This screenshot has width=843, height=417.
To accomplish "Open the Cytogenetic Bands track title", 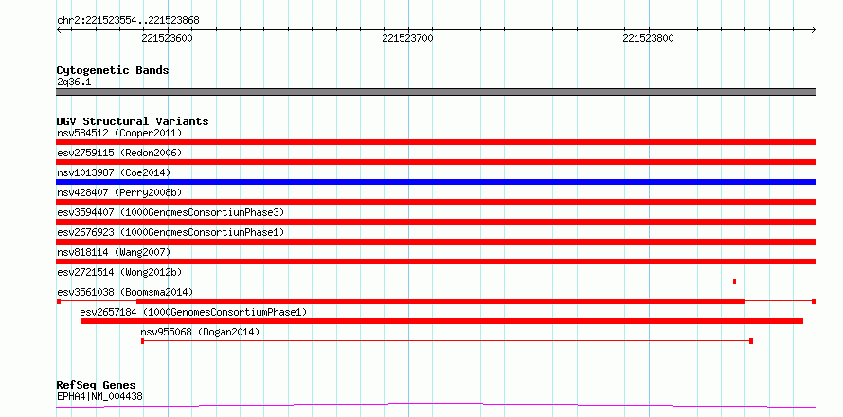I will click(113, 70).
